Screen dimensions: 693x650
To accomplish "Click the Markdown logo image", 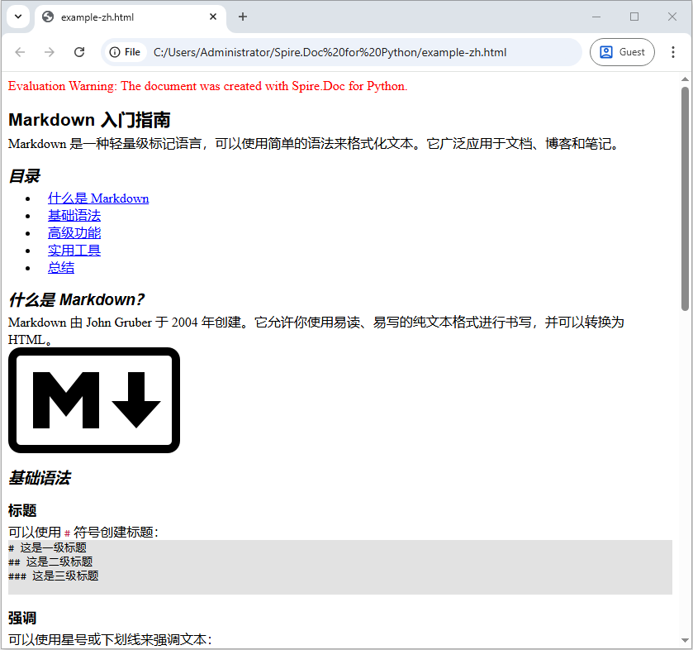I will (94, 400).
